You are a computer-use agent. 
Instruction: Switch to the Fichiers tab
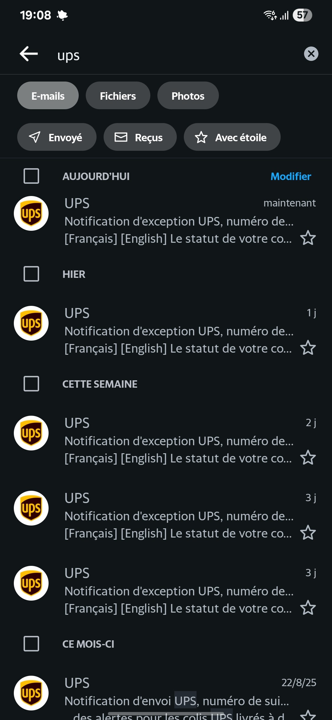click(118, 96)
